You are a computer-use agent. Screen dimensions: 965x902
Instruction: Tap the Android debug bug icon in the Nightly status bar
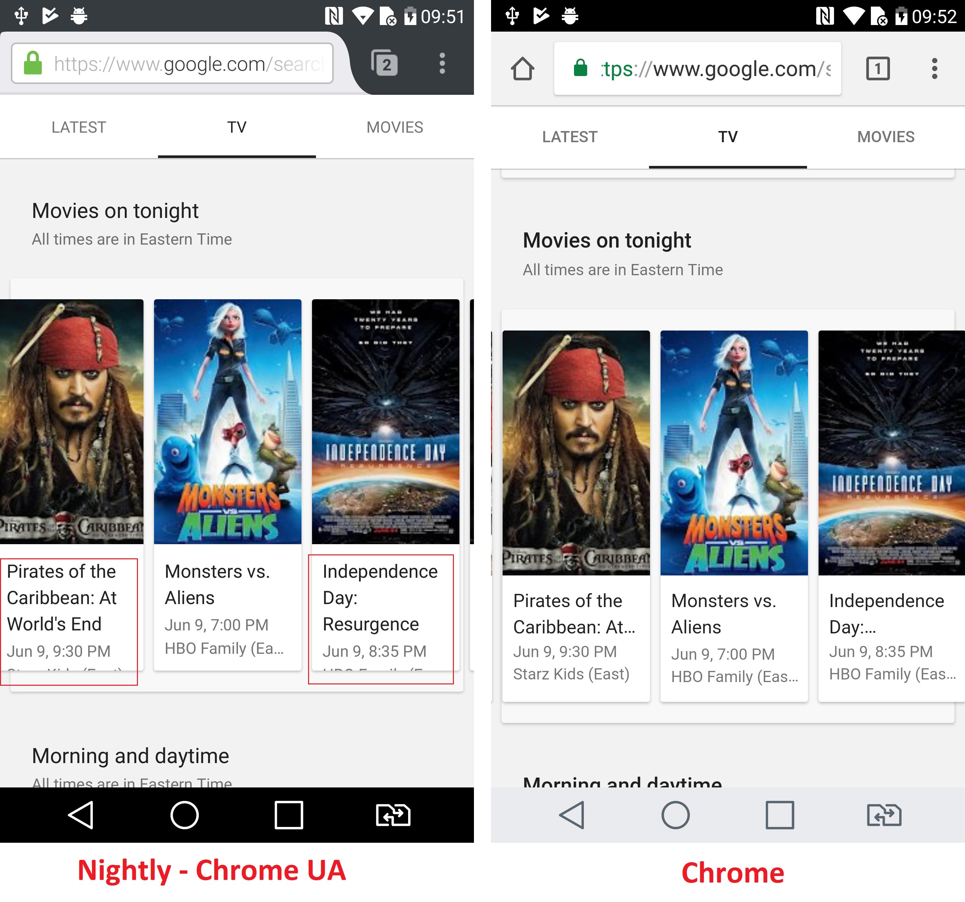point(79,15)
